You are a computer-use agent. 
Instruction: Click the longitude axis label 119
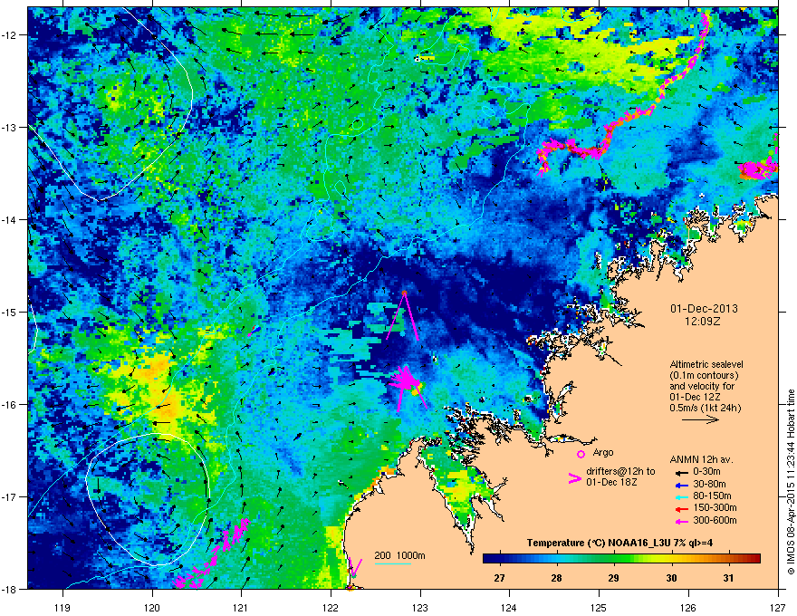pos(62,607)
